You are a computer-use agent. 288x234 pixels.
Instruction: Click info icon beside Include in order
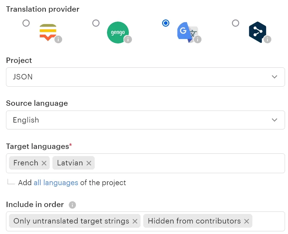tap(72, 205)
